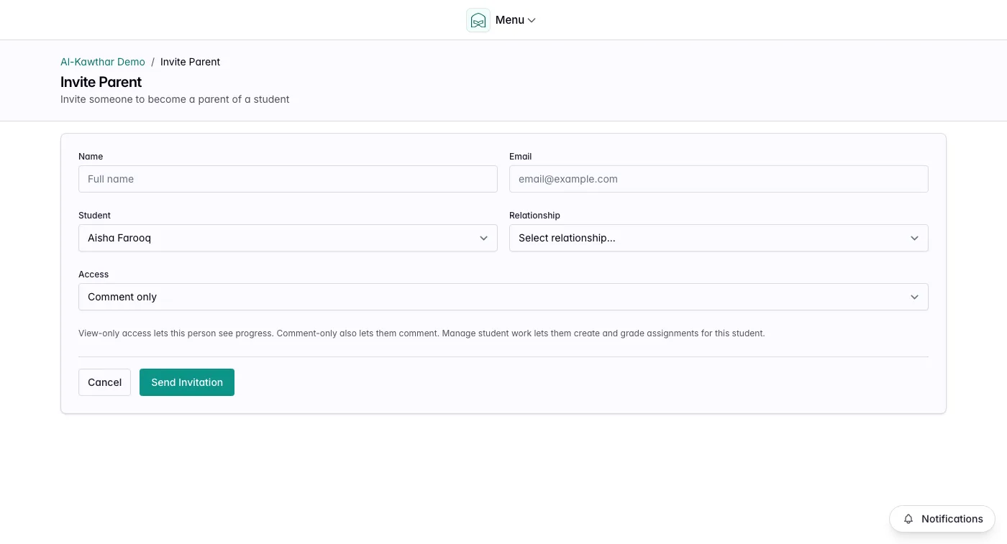Click the app logo icon beside Menu
This screenshot has height=544, width=1007.
[x=478, y=20]
